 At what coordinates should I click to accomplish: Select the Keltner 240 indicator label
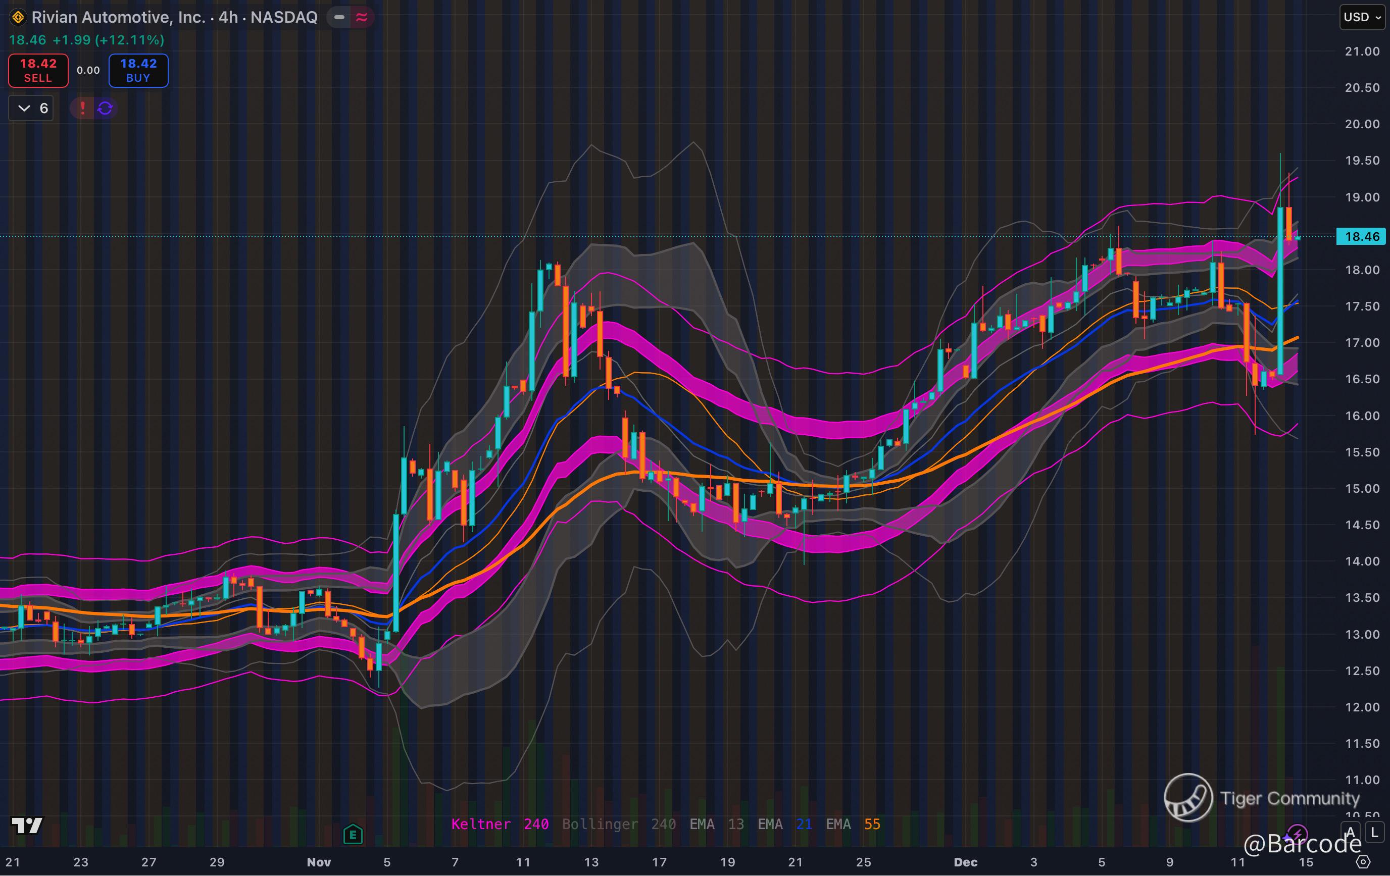(x=500, y=824)
